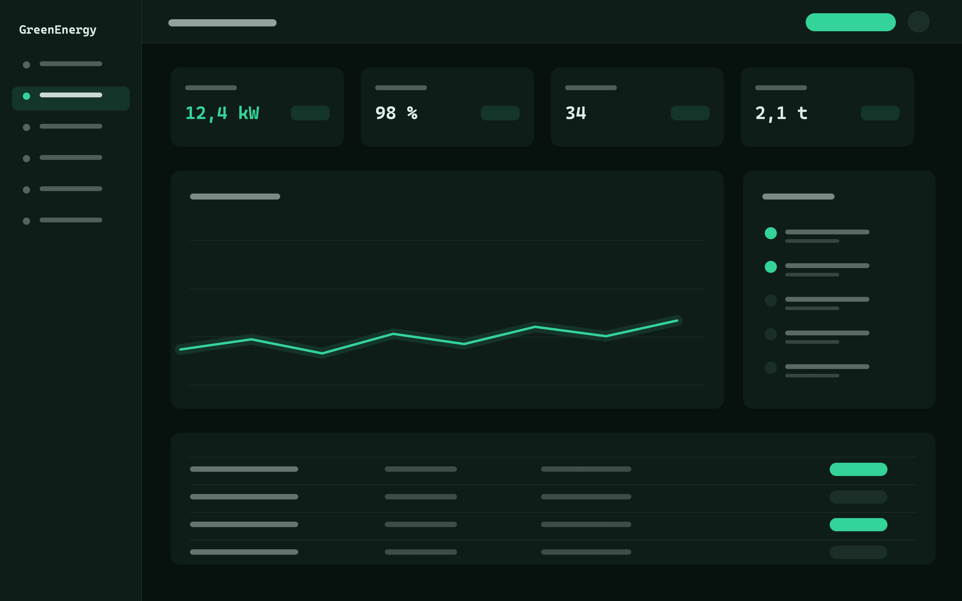Click the badge beside 2,1 t
The height and width of the screenshot is (601, 962).
[880, 113]
